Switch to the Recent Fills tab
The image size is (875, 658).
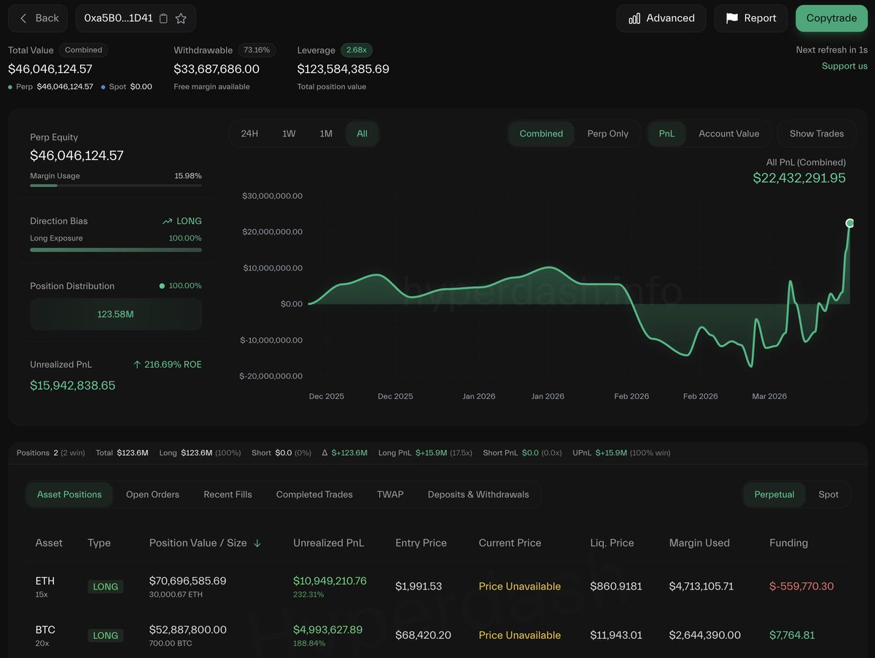point(227,494)
